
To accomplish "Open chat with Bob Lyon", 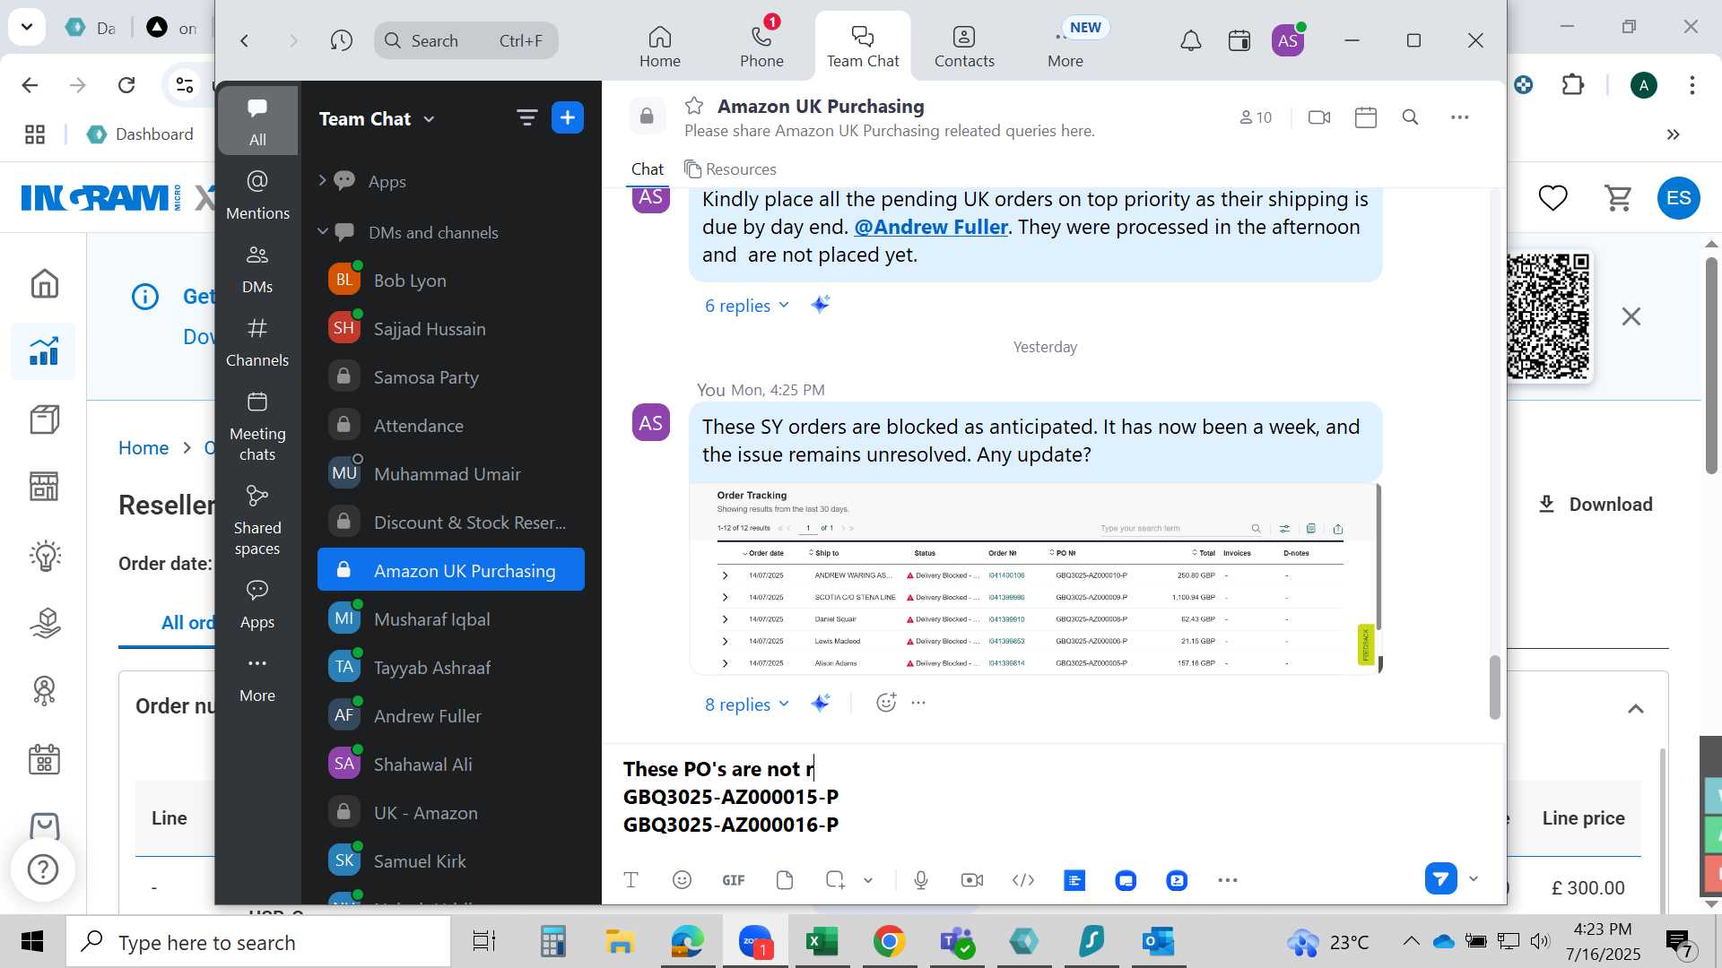I will click(x=451, y=281).
